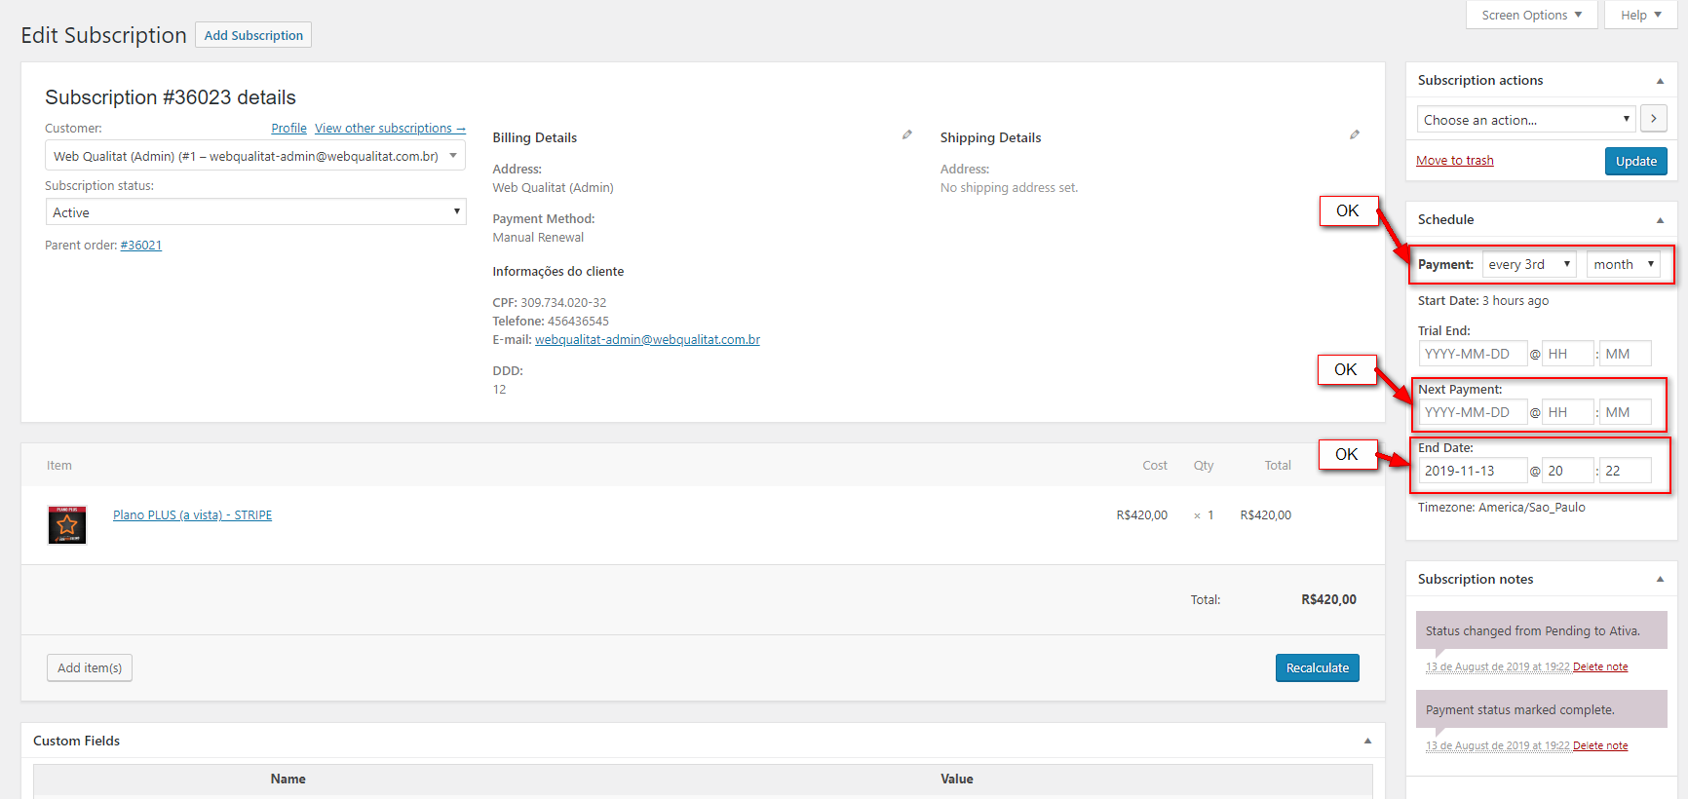Screen dimensions: 1688x799
Task: Open the Help tab
Action: click(1640, 15)
